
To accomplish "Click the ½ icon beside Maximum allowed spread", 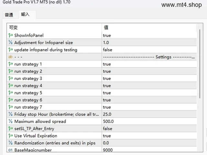I will pos(10,121).
